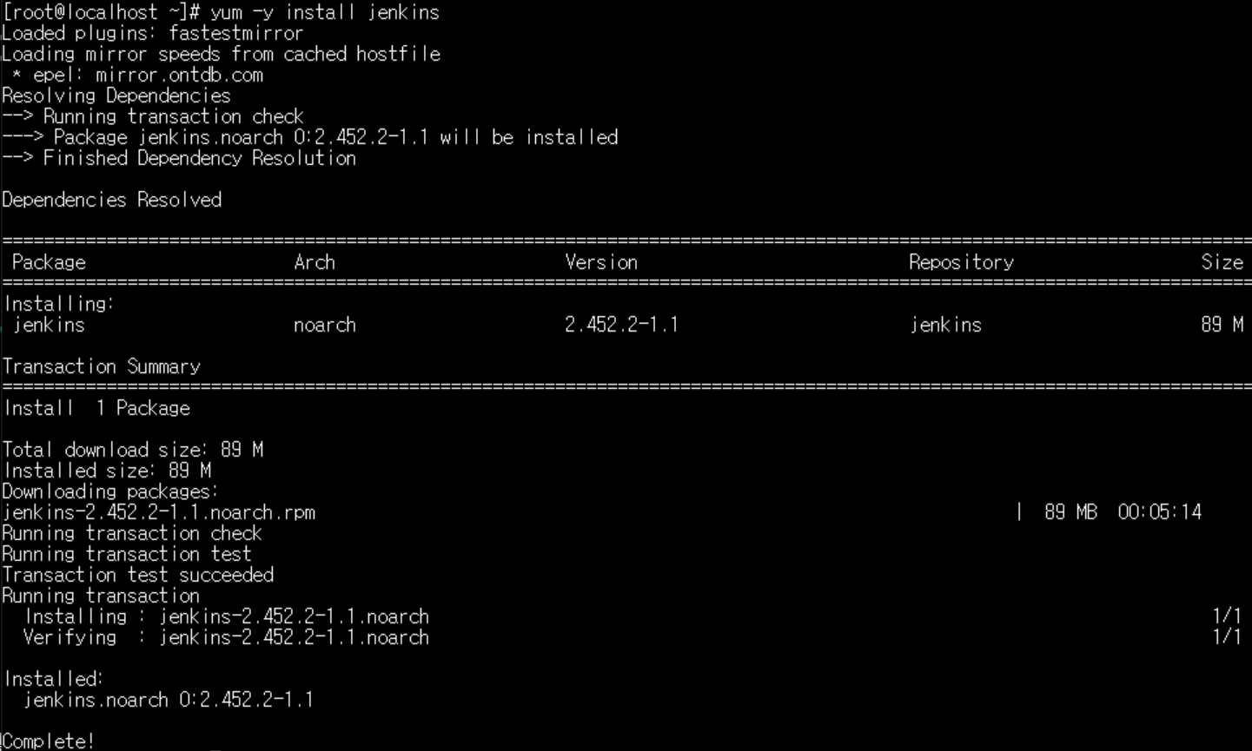Click the 00:05:14 download time
This screenshot has width=1252, height=751.
pos(1159,512)
